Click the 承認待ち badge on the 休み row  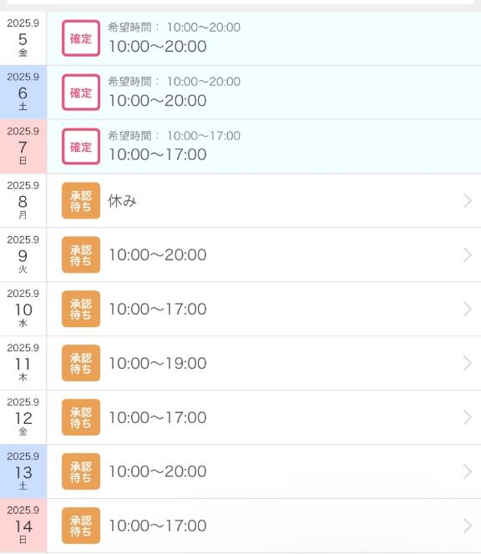pos(81,201)
